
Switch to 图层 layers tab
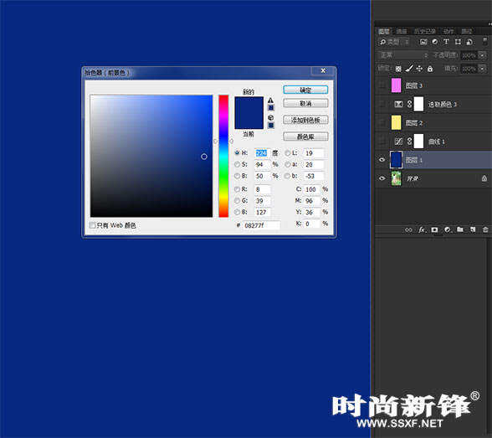coord(384,31)
